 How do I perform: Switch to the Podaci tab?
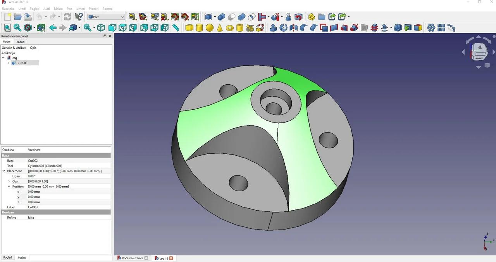point(22,257)
